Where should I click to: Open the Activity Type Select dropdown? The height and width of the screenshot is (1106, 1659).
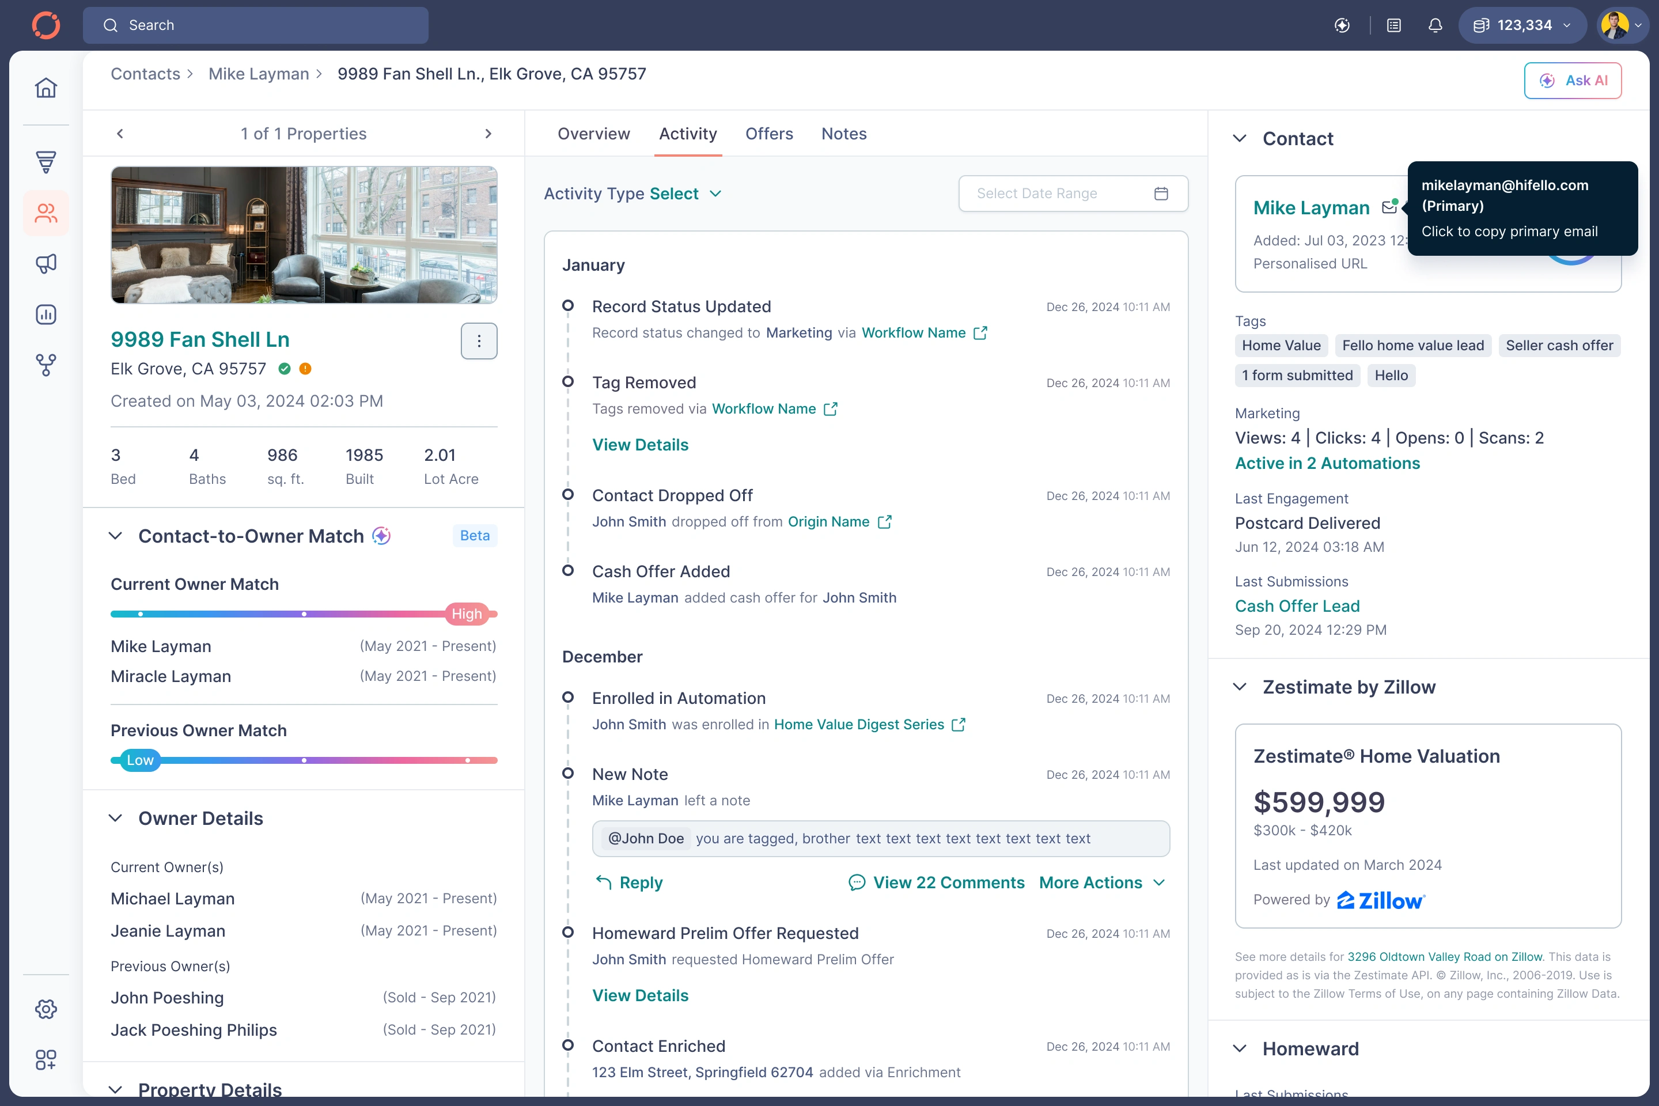tap(685, 194)
